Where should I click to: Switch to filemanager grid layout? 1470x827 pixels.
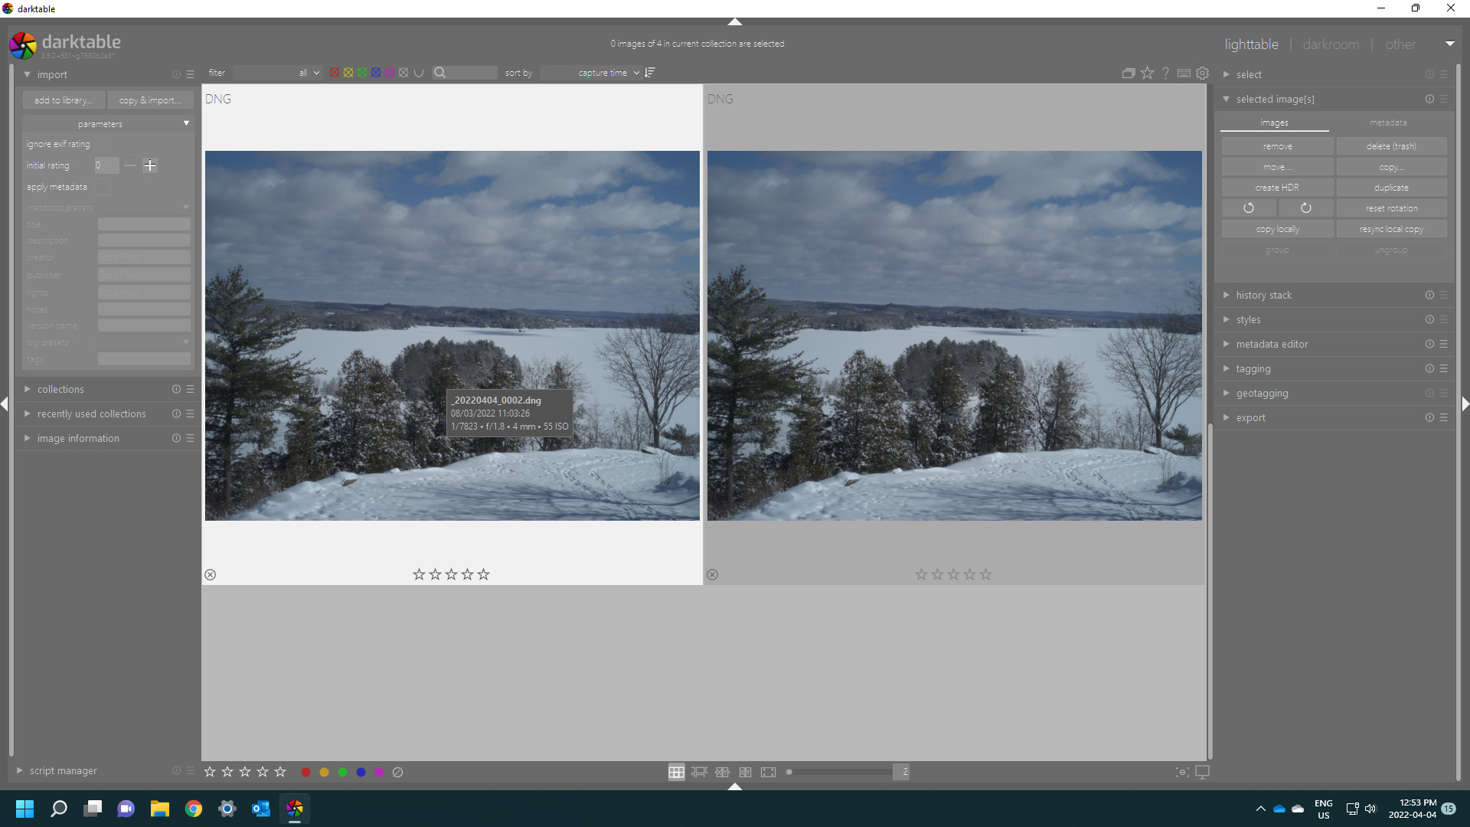[x=676, y=772]
